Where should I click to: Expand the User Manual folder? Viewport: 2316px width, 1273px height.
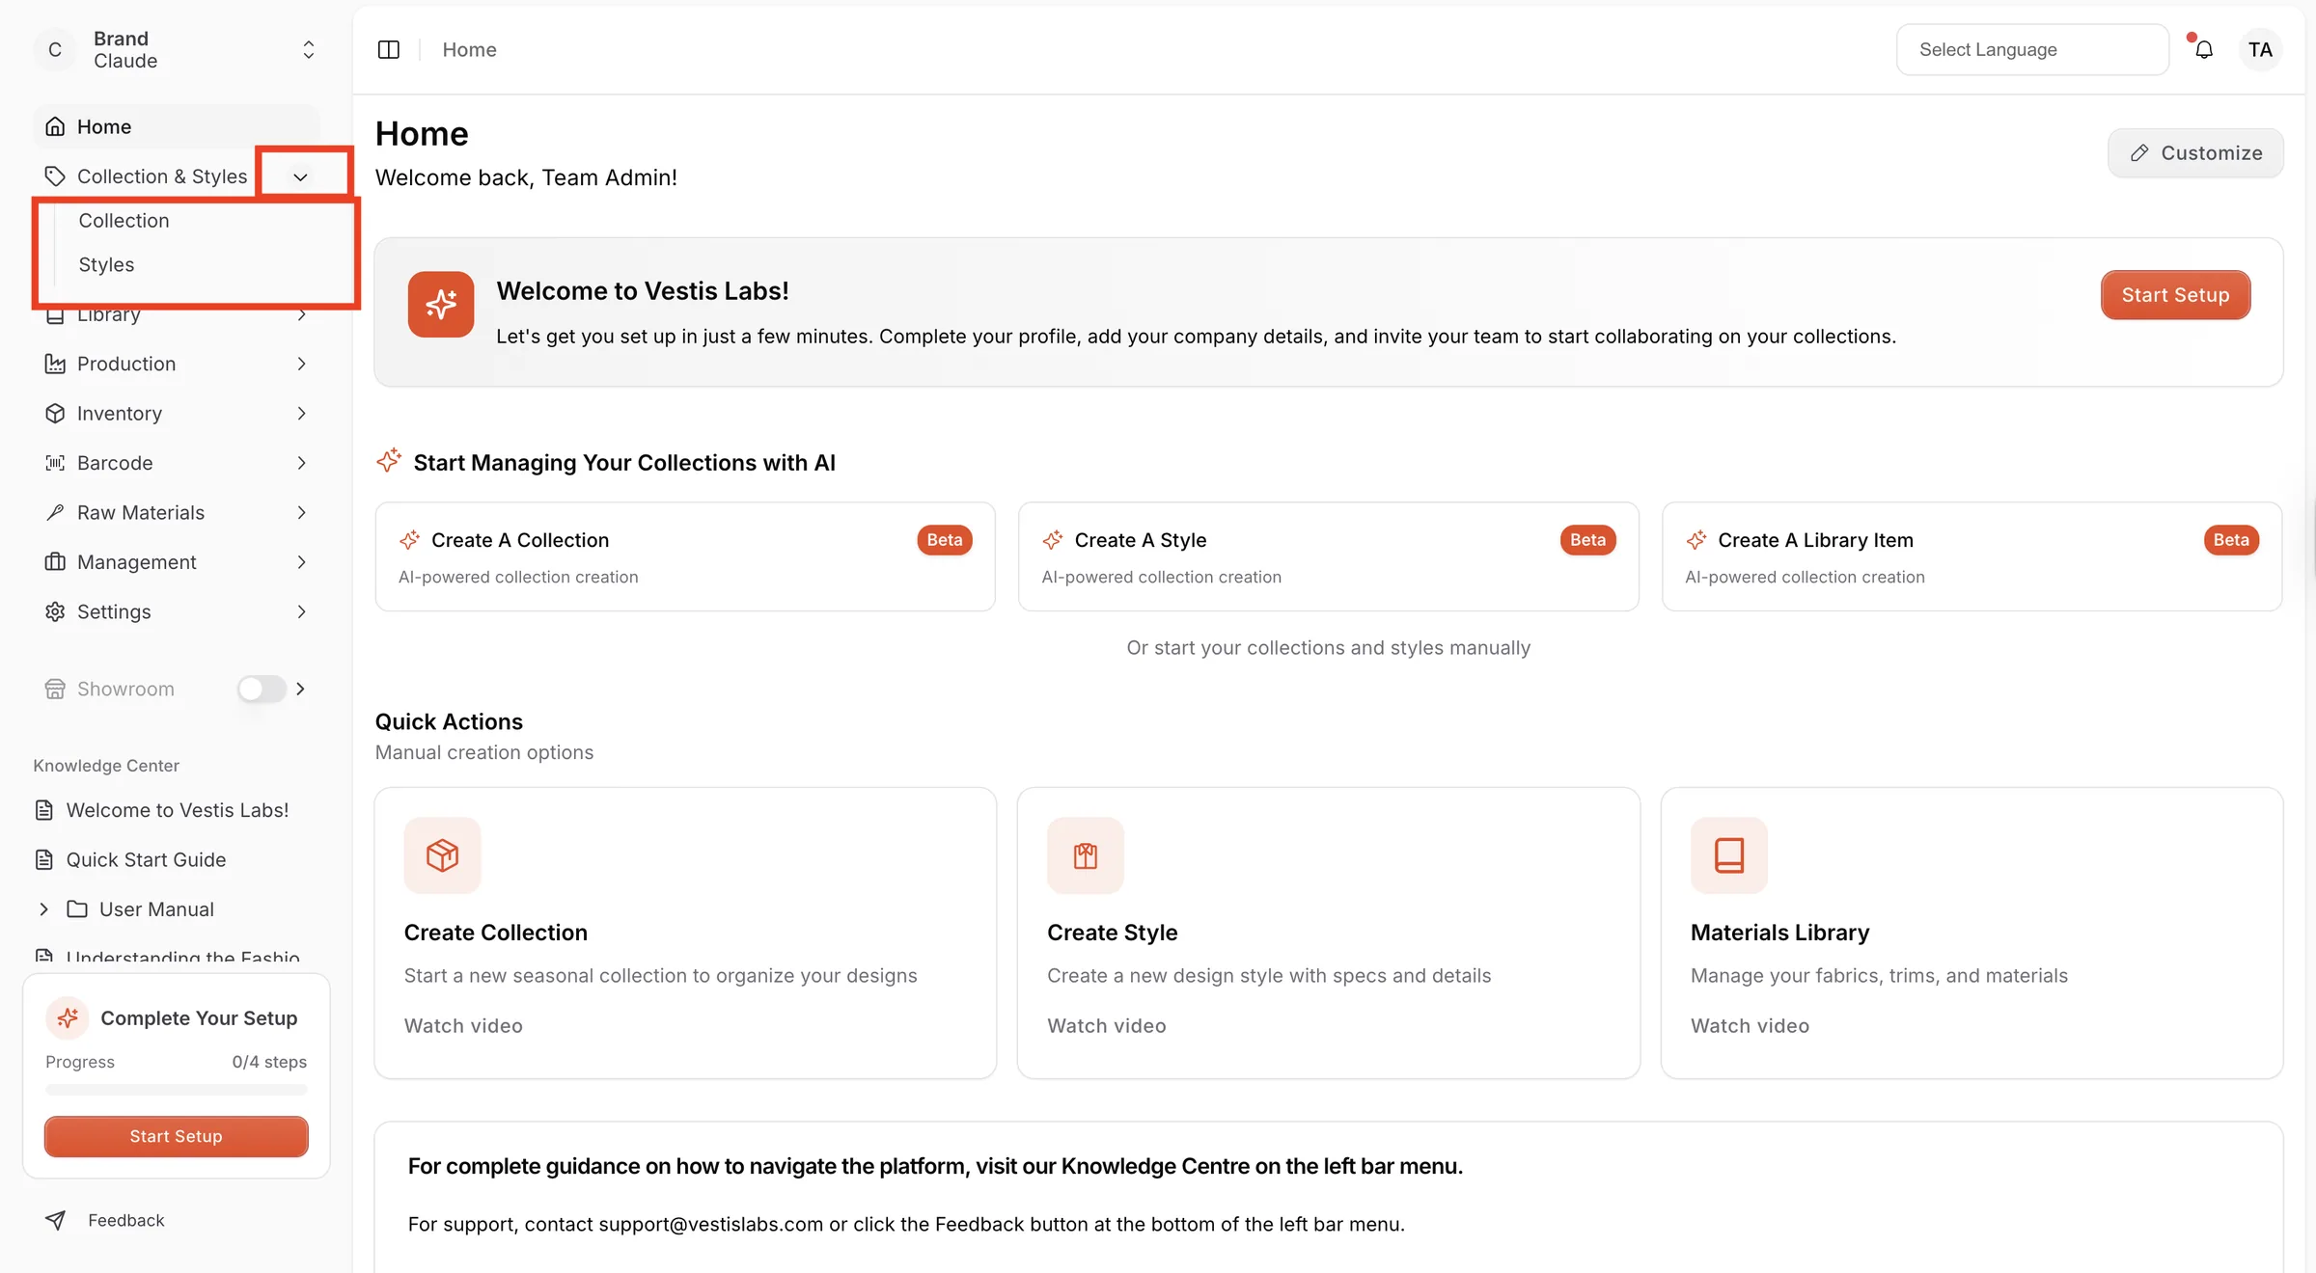(x=43, y=909)
